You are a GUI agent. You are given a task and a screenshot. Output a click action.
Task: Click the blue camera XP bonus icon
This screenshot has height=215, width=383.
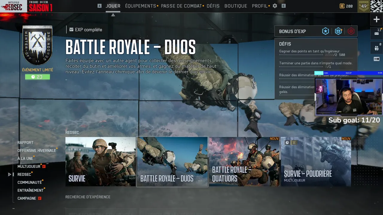coord(338,31)
